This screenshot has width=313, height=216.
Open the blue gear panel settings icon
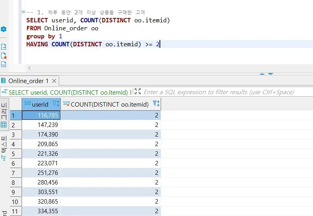pos(3,29)
